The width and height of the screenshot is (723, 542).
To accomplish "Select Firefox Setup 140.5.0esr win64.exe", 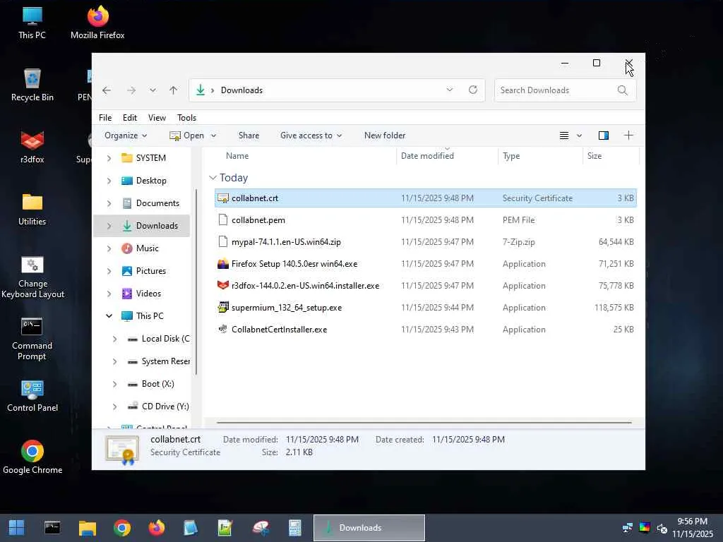I will coord(426,264).
